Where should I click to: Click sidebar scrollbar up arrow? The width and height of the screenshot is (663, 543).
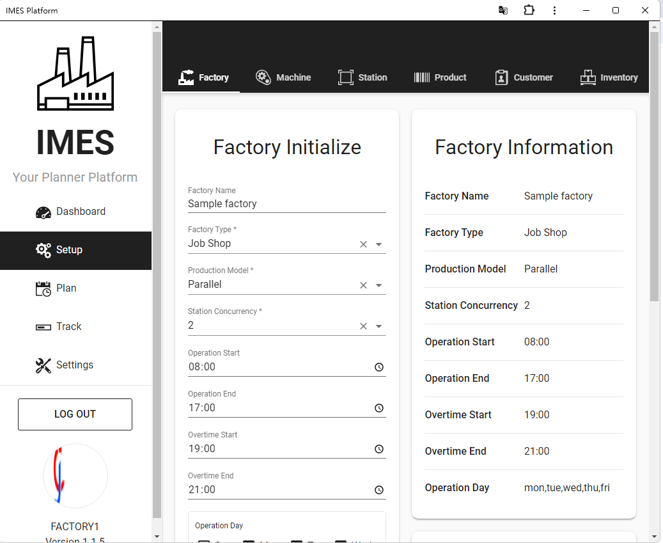pos(157,27)
